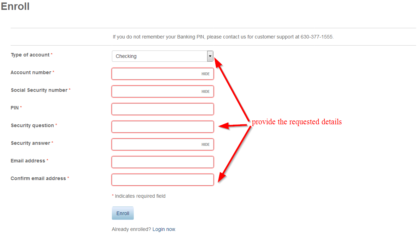Viewport: 420px width, 244px height.
Task: Focus the Confirm email address box
Action: pyautogui.click(x=163, y=180)
